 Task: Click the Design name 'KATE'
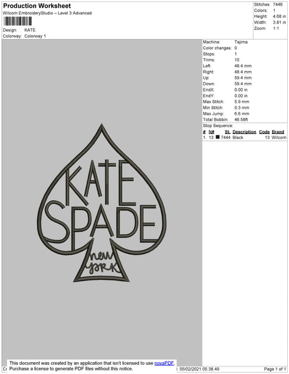coord(30,30)
